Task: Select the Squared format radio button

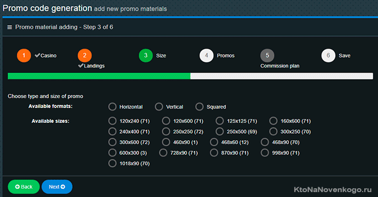Action: pyautogui.click(x=199, y=106)
